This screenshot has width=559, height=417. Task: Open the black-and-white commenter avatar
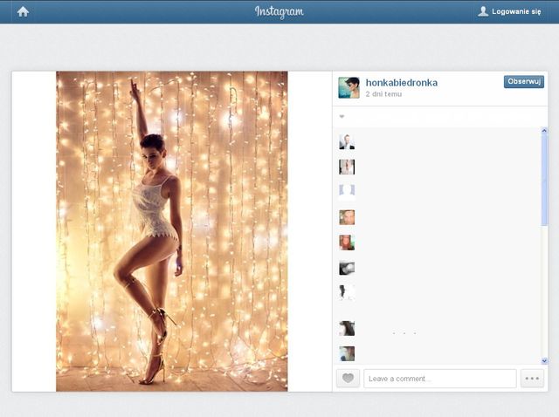347,268
